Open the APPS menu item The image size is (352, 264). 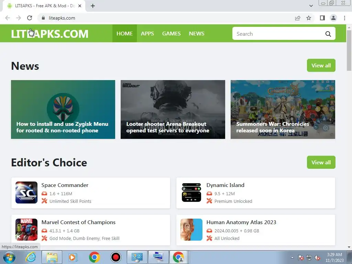coord(147,33)
